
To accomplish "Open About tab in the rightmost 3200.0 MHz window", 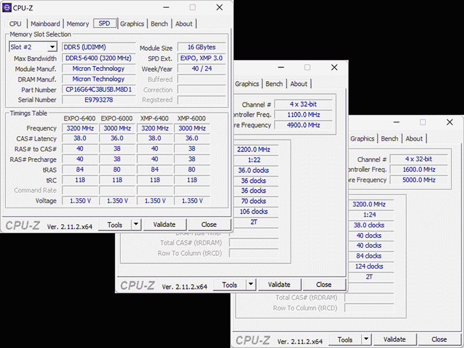I will 414,139.
